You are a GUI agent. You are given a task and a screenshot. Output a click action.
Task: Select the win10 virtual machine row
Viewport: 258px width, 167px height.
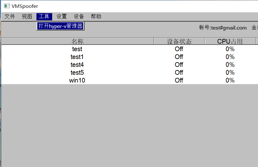(77, 80)
